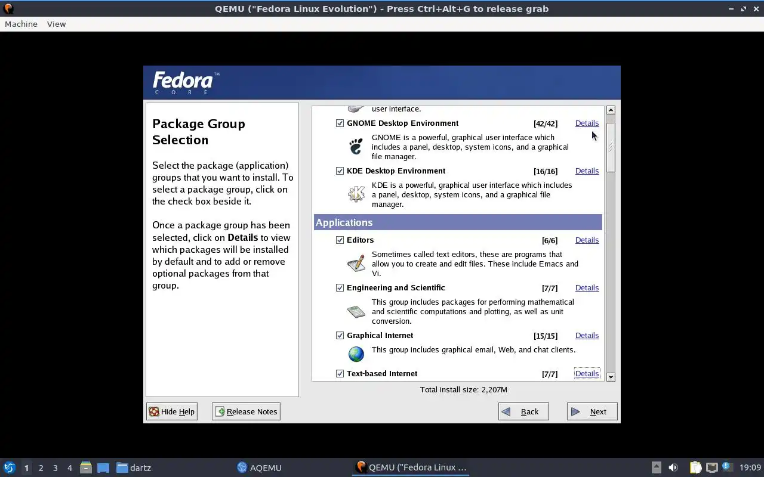Open the Release Notes

point(246,411)
